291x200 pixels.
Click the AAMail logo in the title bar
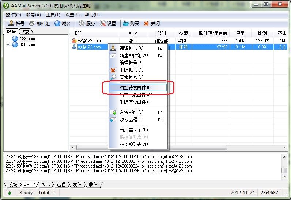(6, 5)
